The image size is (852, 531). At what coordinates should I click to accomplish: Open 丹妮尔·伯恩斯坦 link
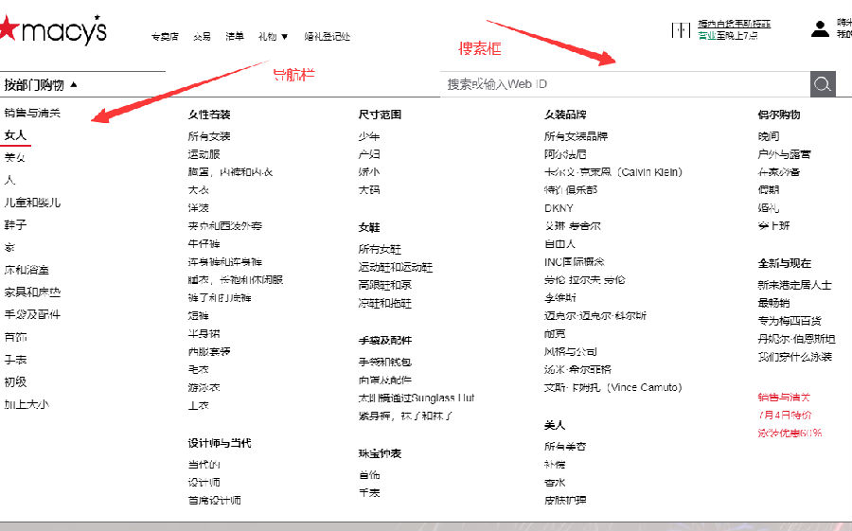point(796,339)
